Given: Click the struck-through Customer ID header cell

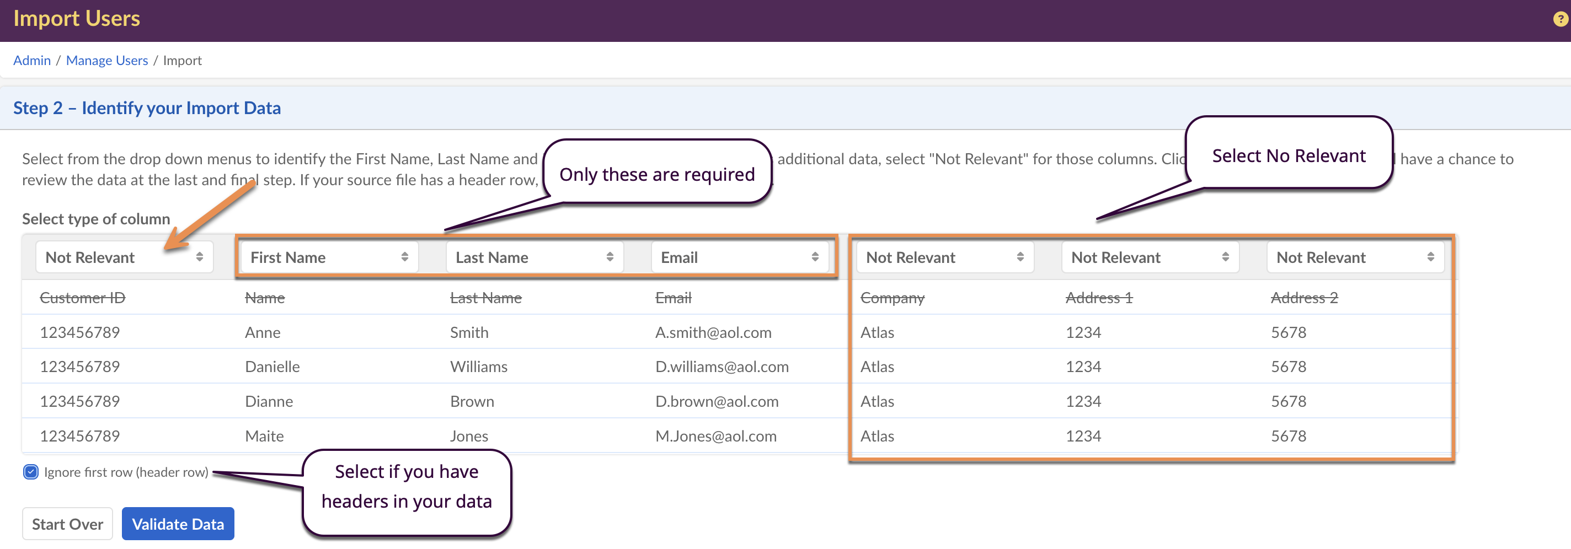Looking at the screenshot, I should 82,298.
